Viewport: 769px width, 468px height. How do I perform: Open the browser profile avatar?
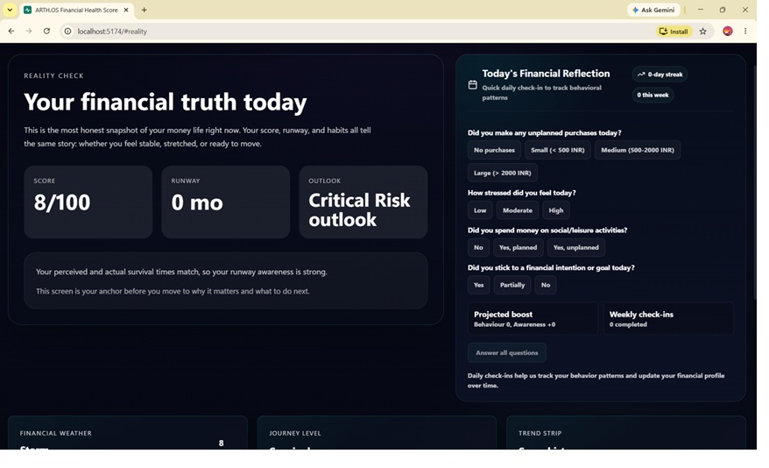tap(728, 31)
